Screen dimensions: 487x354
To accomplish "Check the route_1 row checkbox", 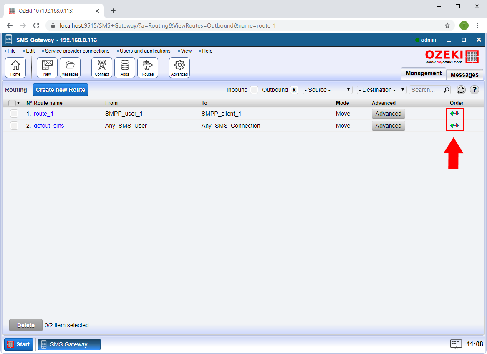I will [x=14, y=114].
